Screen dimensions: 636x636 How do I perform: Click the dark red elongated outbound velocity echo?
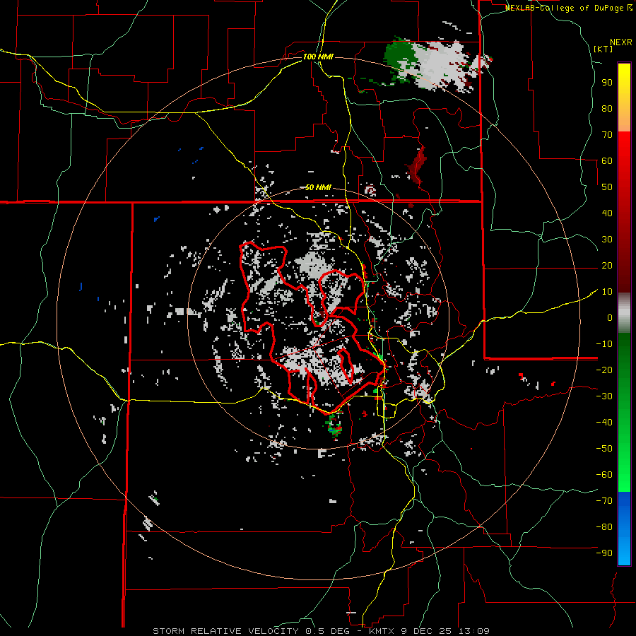(x=417, y=164)
